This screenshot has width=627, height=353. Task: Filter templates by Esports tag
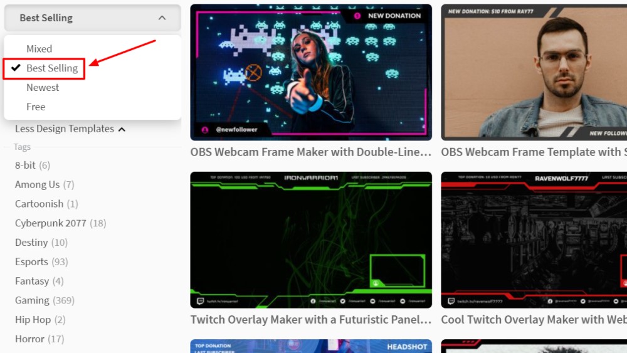click(31, 262)
